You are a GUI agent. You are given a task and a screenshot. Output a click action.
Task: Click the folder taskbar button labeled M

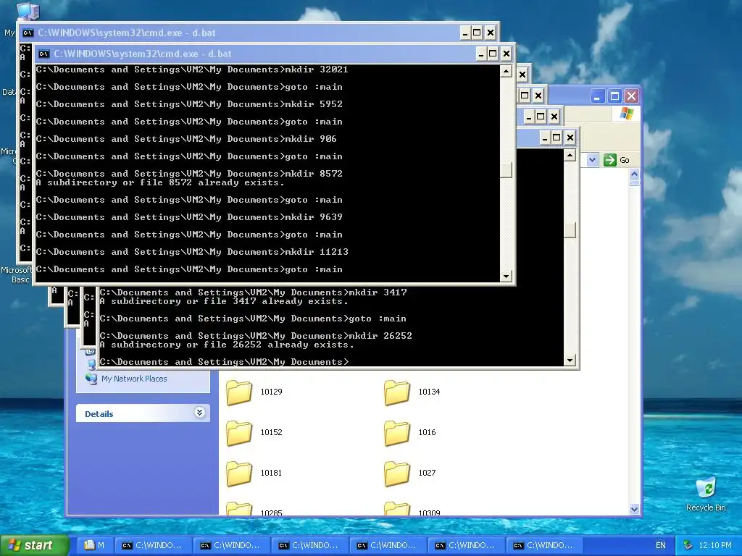(x=95, y=545)
